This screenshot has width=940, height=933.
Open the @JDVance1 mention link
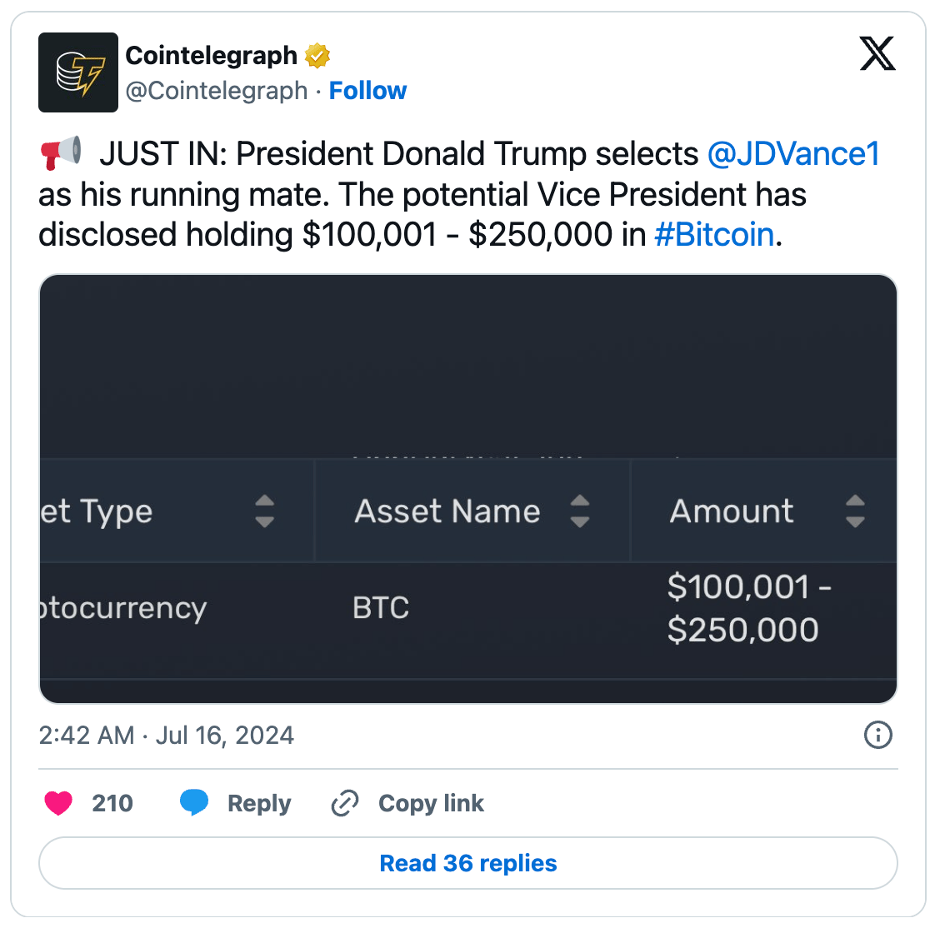click(x=793, y=154)
